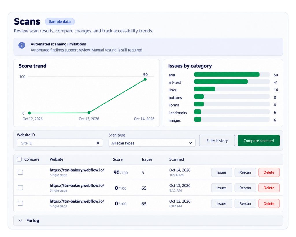The image size is (296, 237).
Task: Rescan the Oct 13, 2026 scan
Action: [x=245, y=188]
